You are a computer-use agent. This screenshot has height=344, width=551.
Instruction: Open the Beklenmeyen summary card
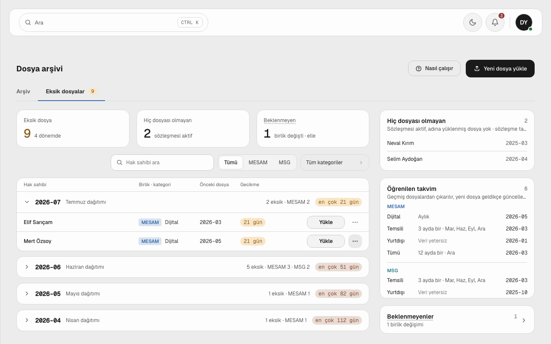pyautogui.click(x=313, y=129)
